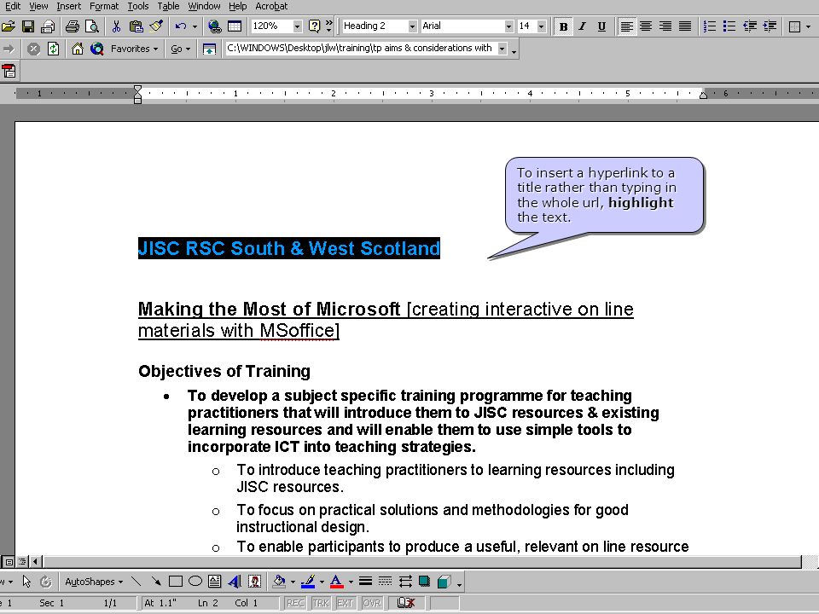Click the address field showing C:\WINDOWS\Desktop path
Image resolution: width=819 pixels, height=614 pixels.
[360, 49]
